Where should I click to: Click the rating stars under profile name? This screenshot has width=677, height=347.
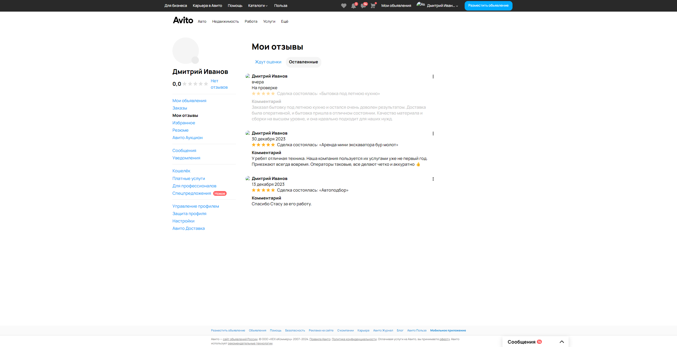[x=195, y=84]
